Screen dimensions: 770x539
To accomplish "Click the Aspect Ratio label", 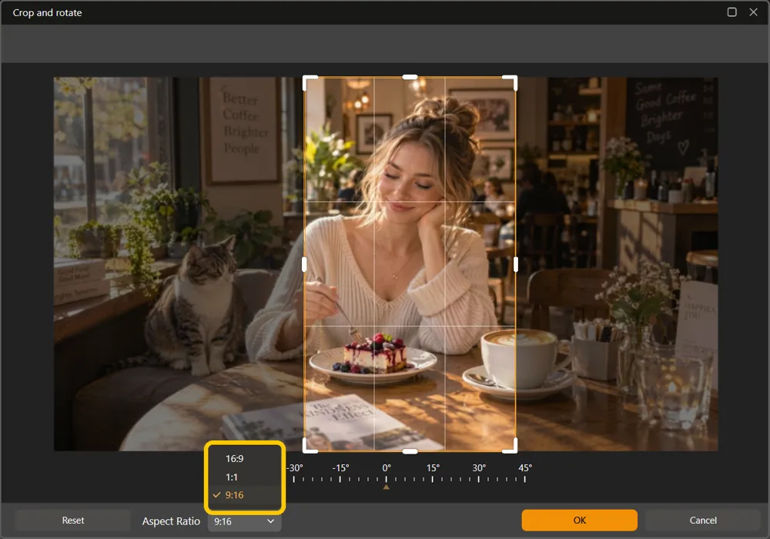I will point(171,521).
